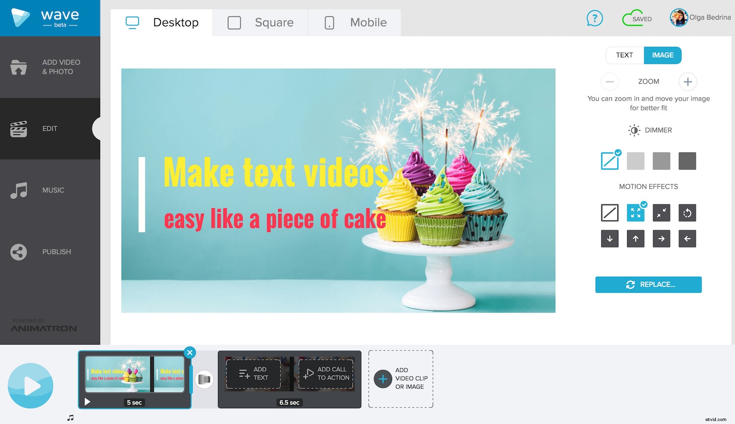The image size is (735, 424).
Task: Select the rotate motion effect
Action: pos(687,213)
